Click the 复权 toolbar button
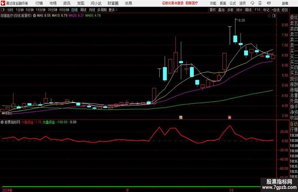The height and width of the screenshot is (192, 298). point(213,10)
